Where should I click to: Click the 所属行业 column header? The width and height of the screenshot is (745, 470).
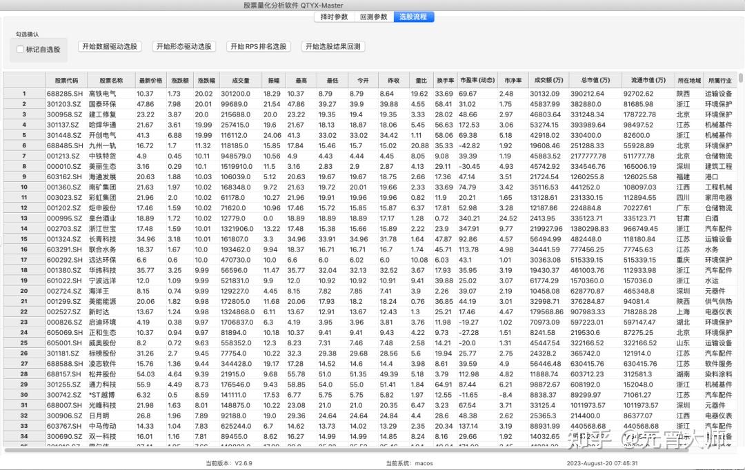[719, 81]
